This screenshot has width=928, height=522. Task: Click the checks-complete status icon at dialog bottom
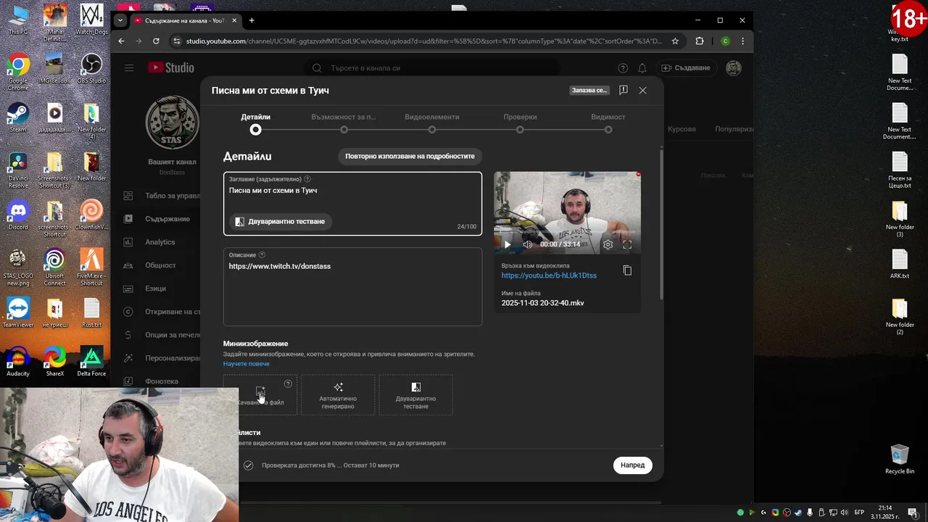pyautogui.click(x=248, y=465)
